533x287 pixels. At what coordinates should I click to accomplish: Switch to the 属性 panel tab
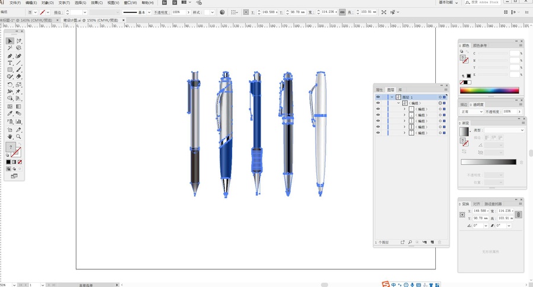point(380,90)
